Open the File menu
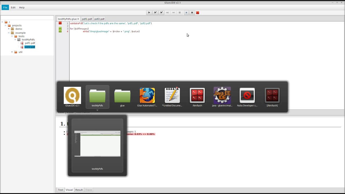 click(5, 8)
